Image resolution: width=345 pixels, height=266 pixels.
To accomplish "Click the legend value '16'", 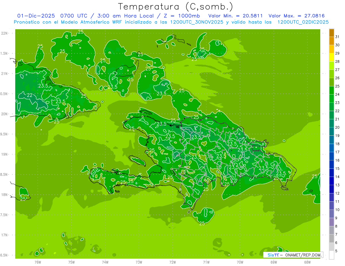I will point(337,160).
